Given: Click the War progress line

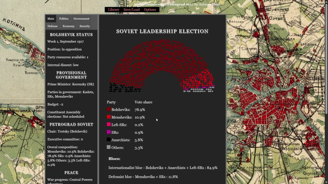Looking at the screenshot, I should pos(70,181).
